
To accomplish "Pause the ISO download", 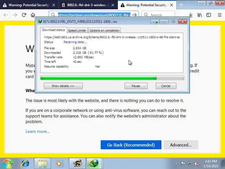I will [x=136, y=86].
